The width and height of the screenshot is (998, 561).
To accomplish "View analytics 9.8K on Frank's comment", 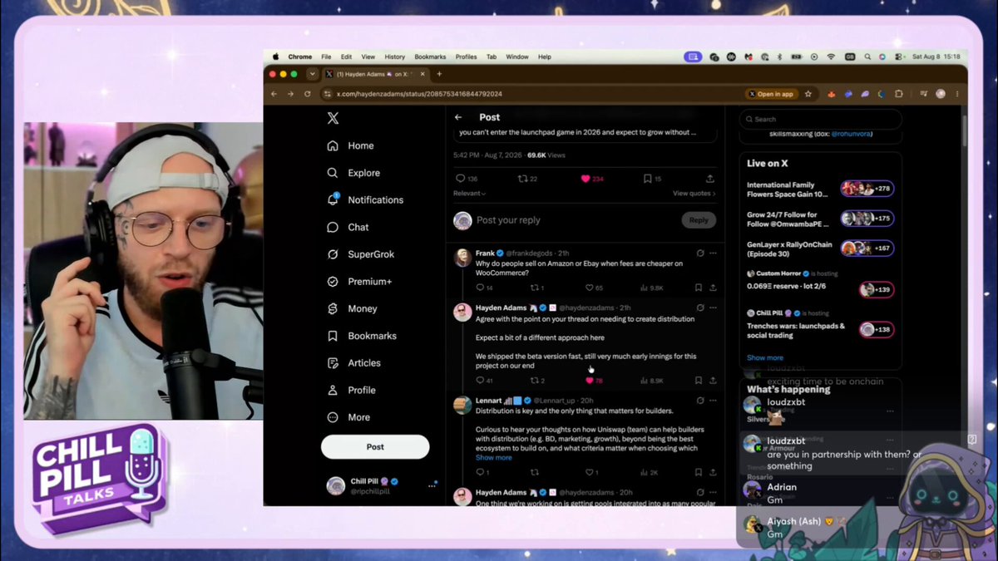I will point(652,288).
